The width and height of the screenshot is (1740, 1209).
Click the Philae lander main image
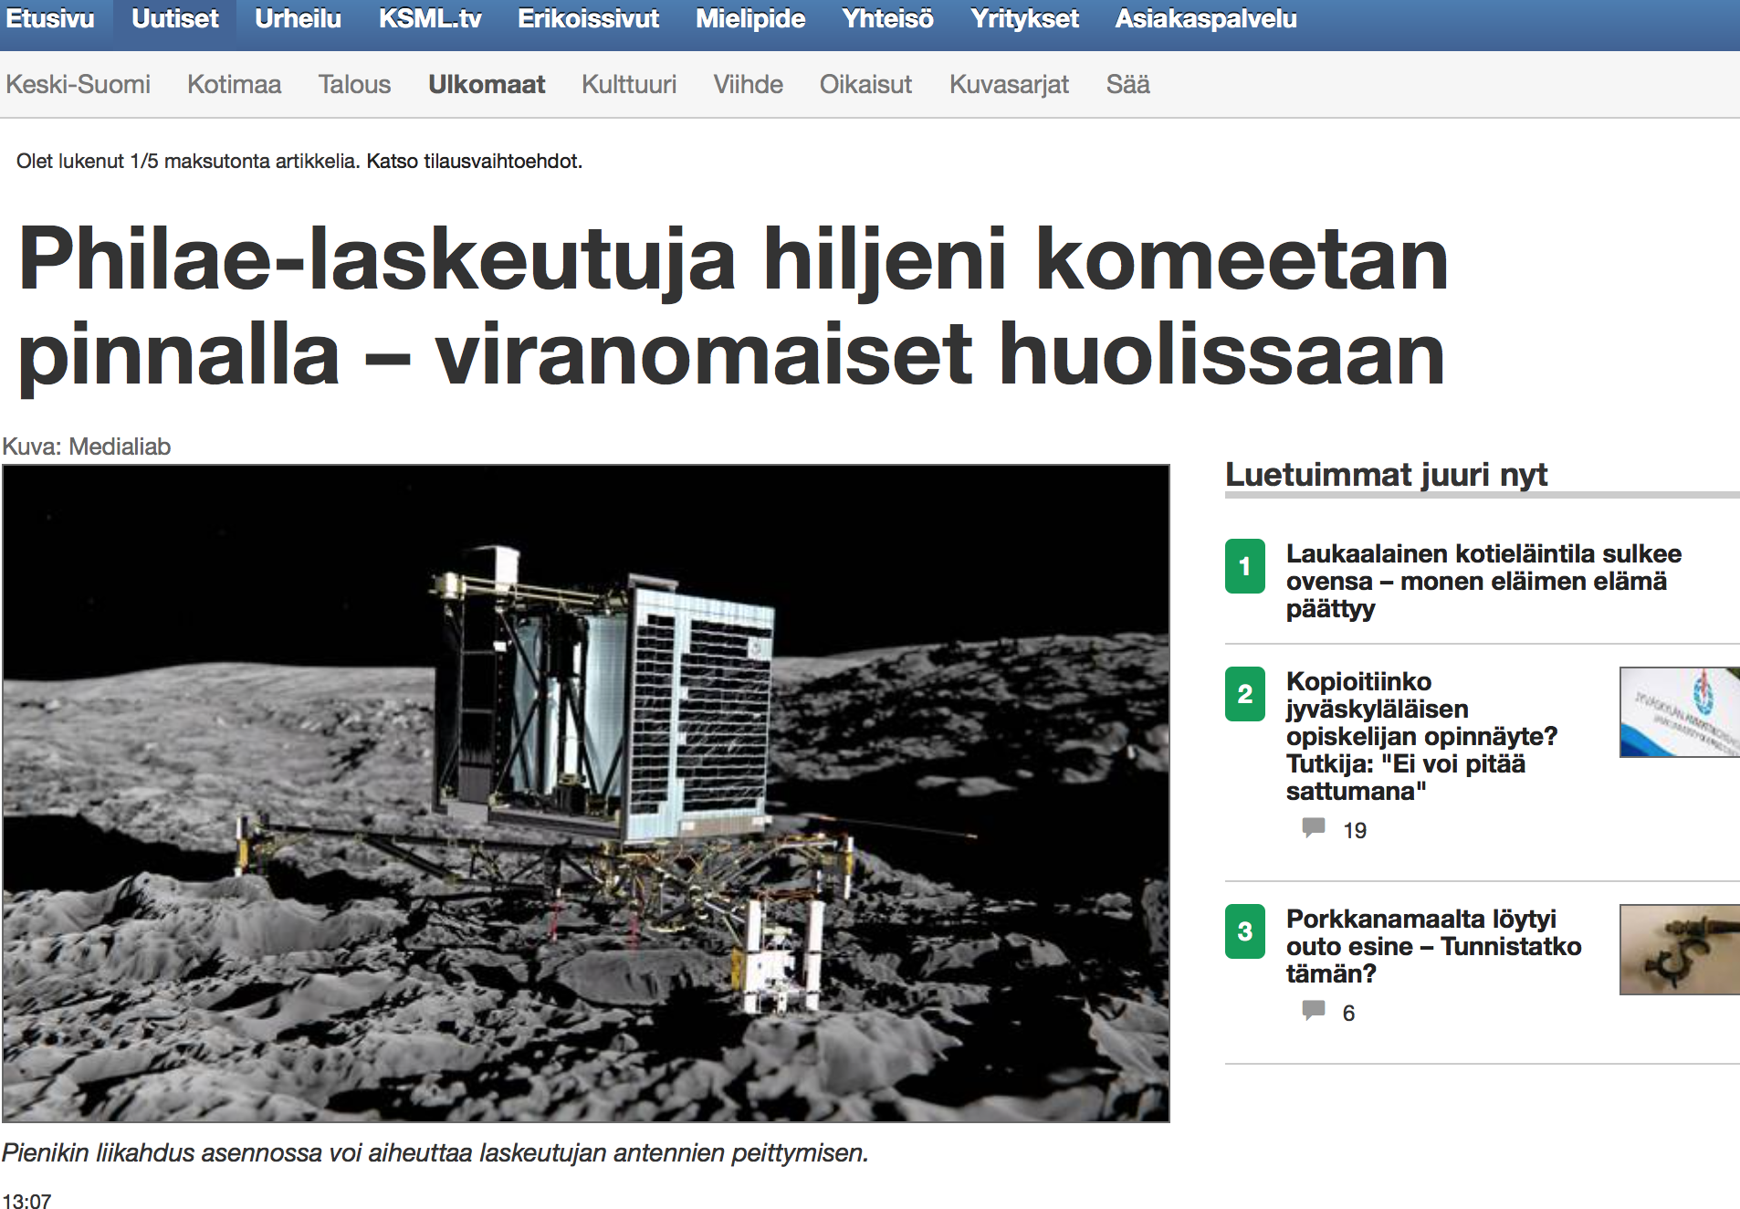click(x=585, y=793)
